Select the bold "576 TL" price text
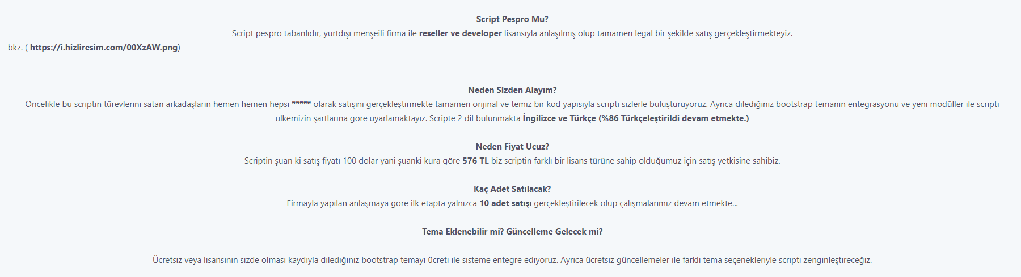Image resolution: width=1021 pixels, height=277 pixels. tap(475, 161)
